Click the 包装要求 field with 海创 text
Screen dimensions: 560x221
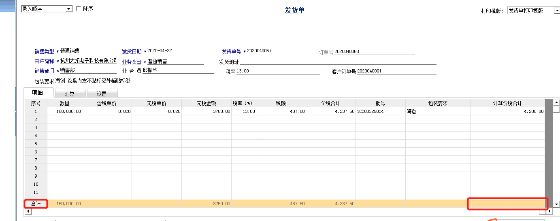(x=150, y=81)
